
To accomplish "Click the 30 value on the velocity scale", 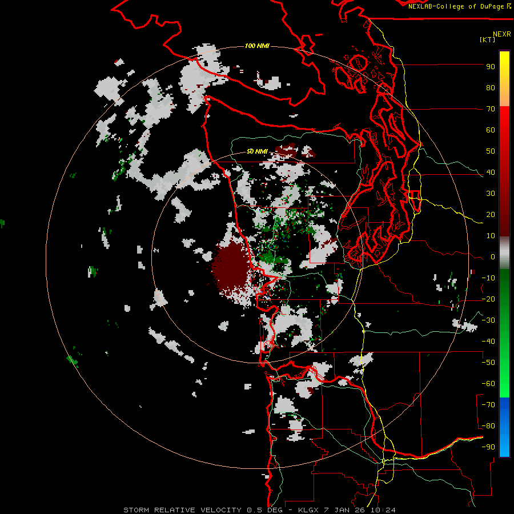I will coord(491,194).
